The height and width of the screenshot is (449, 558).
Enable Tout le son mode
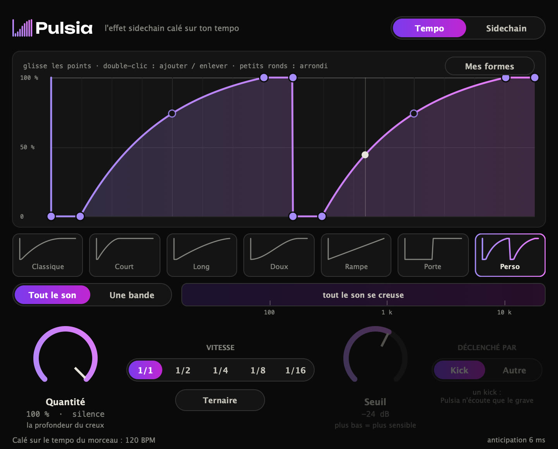click(x=52, y=295)
